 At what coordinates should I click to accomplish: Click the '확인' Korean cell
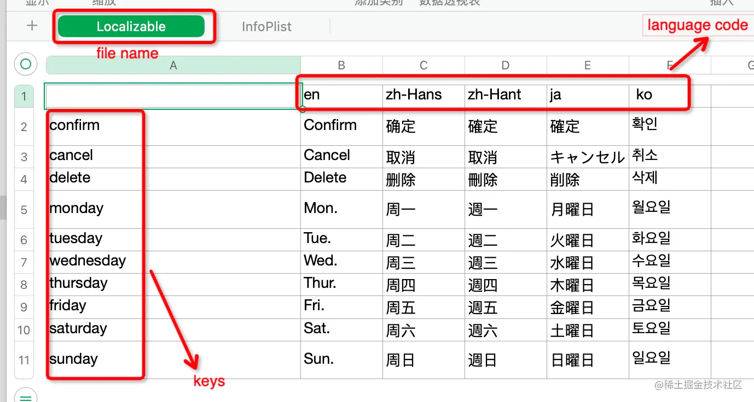coord(670,127)
